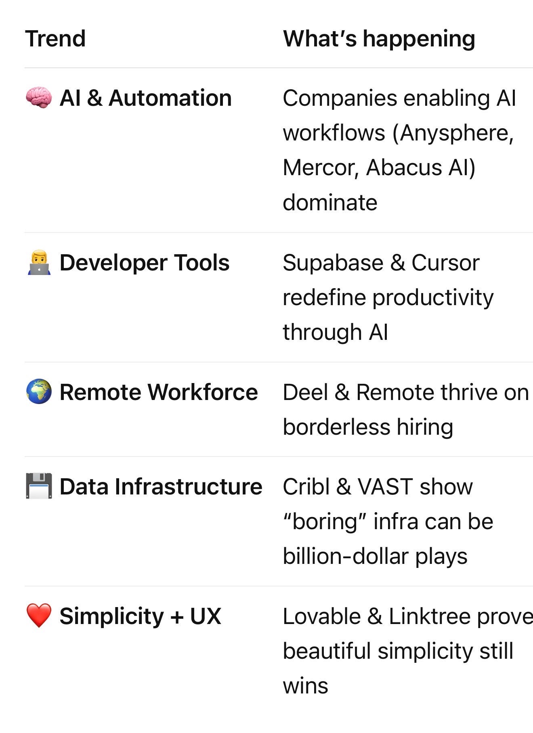
Task: Click the technologist emoji beside Developer Tools
Action: [39, 263]
